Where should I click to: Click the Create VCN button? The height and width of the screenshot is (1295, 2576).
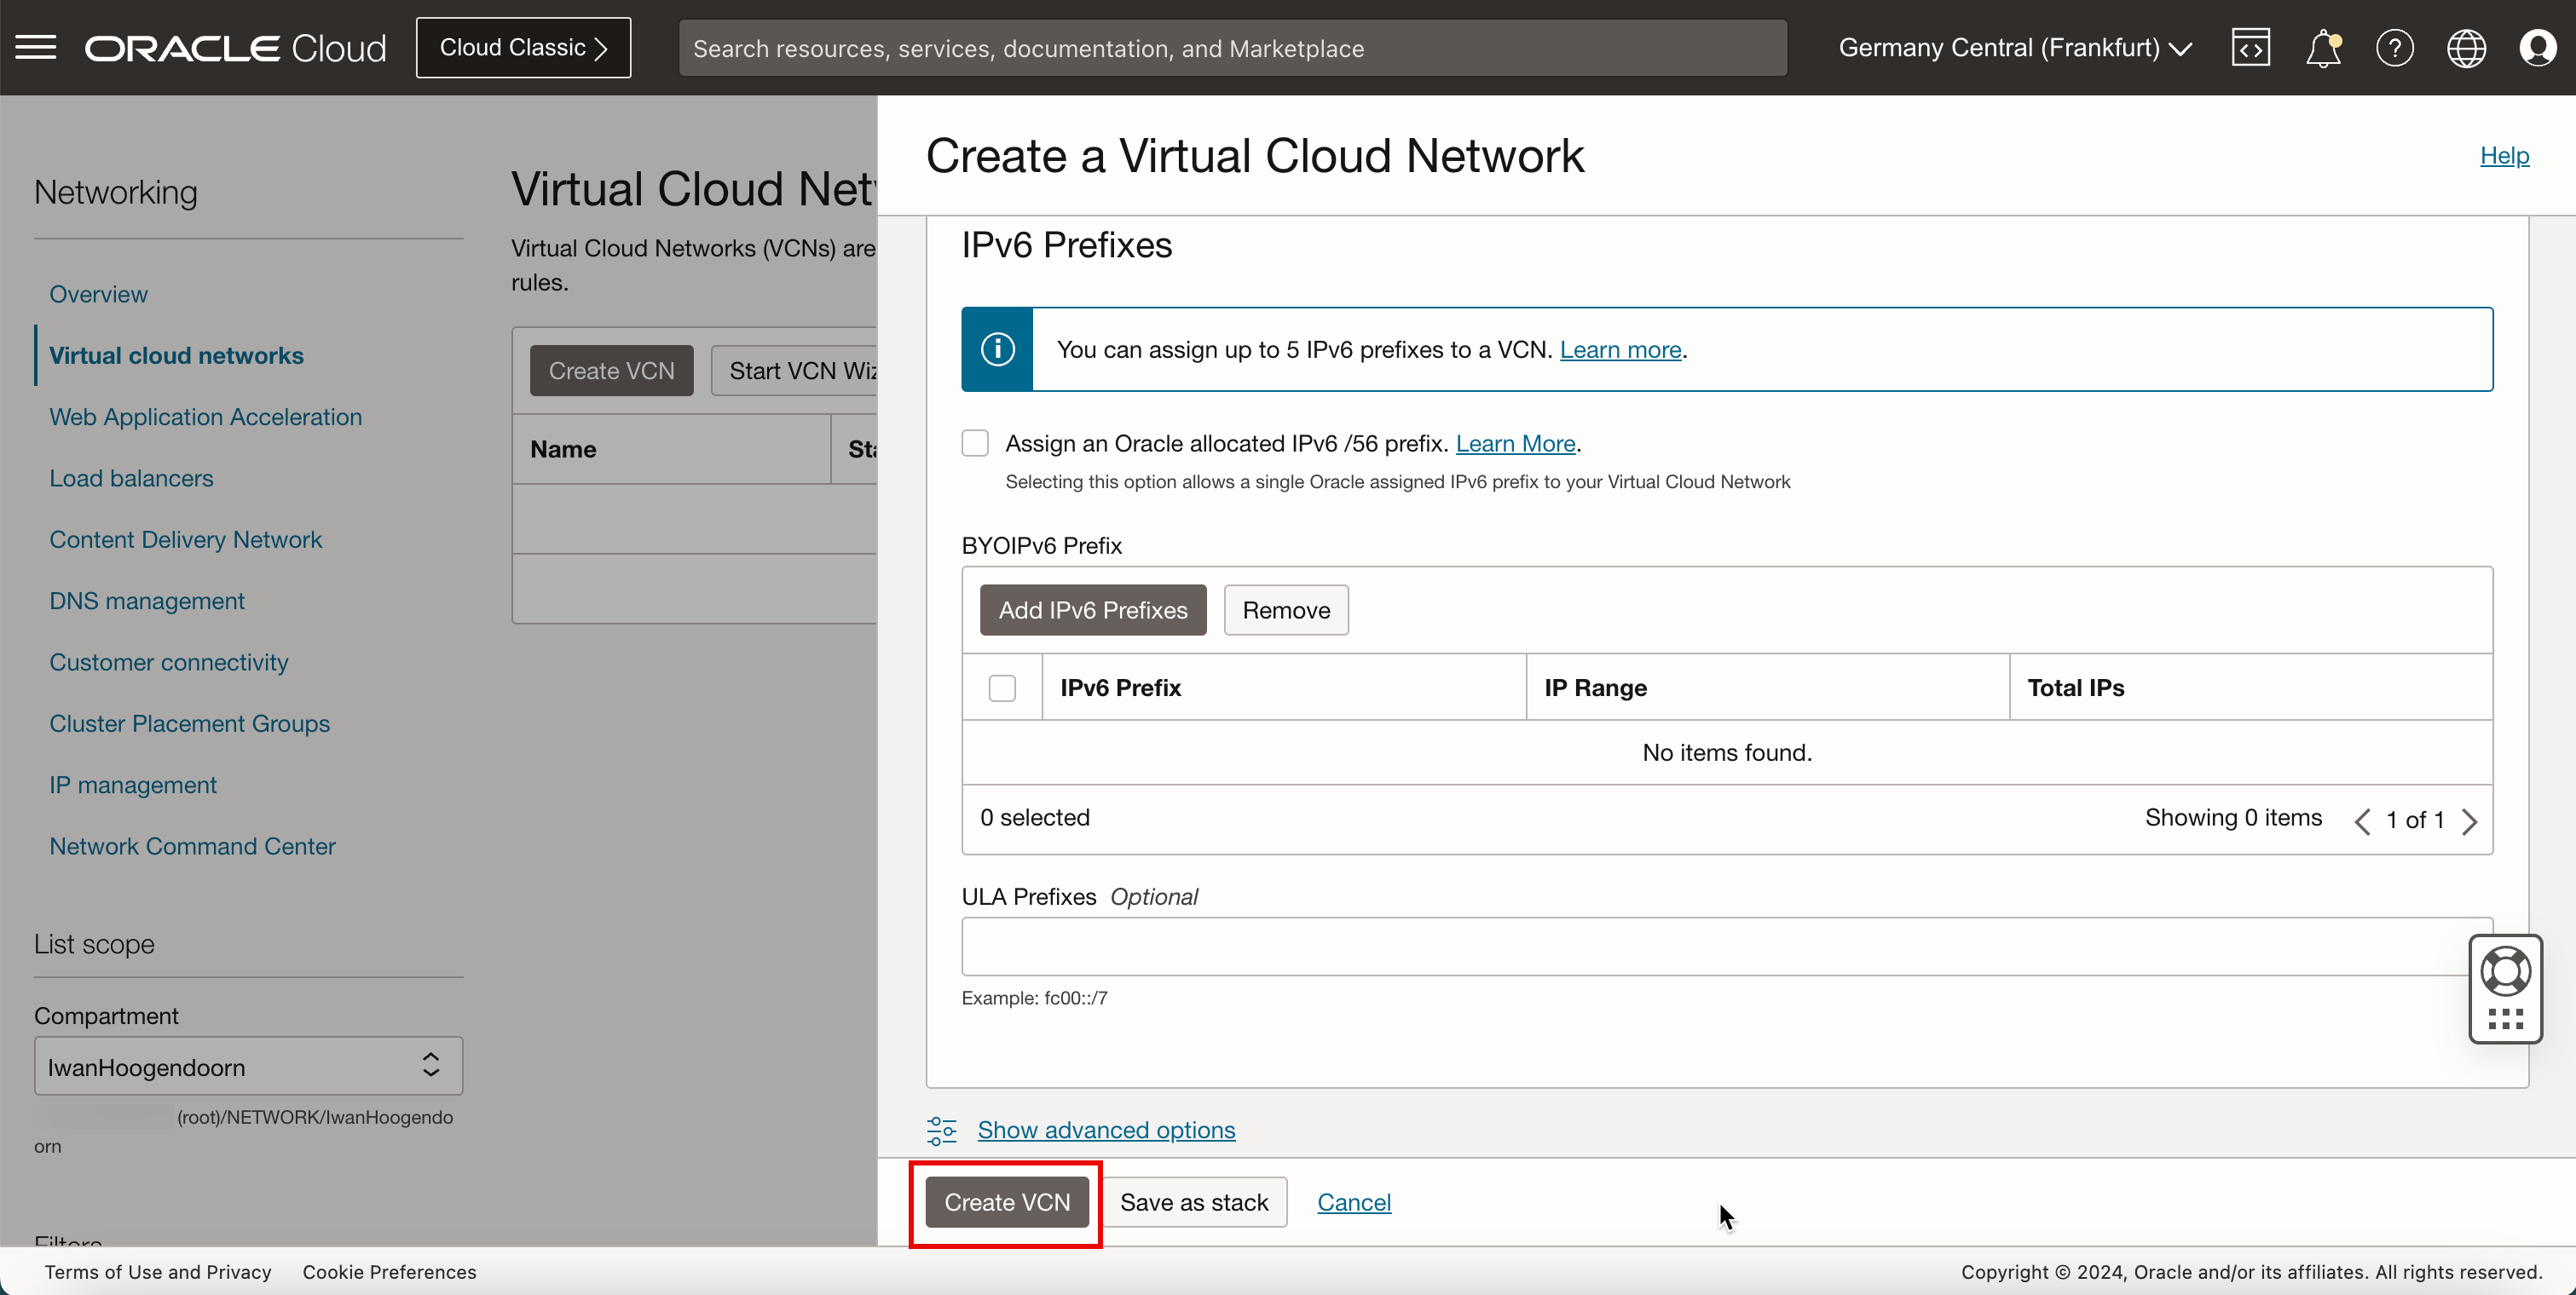click(1008, 1202)
